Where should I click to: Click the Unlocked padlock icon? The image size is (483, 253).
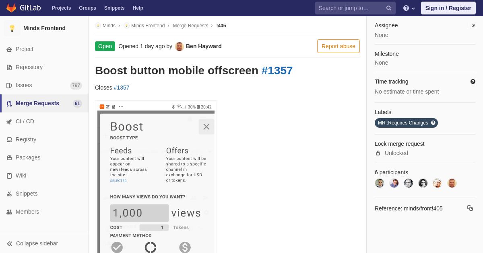pyautogui.click(x=378, y=153)
